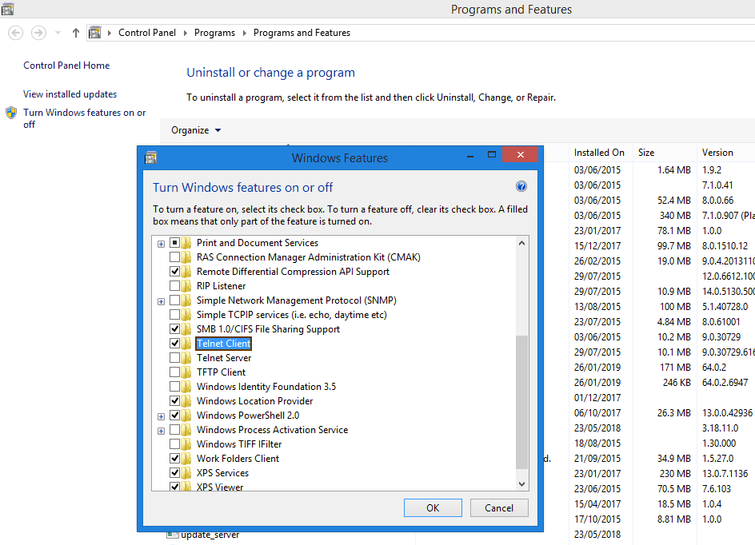Uncheck Remote Differential Compression API Support
Image resolution: width=755 pixels, height=545 pixels.
(175, 272)
